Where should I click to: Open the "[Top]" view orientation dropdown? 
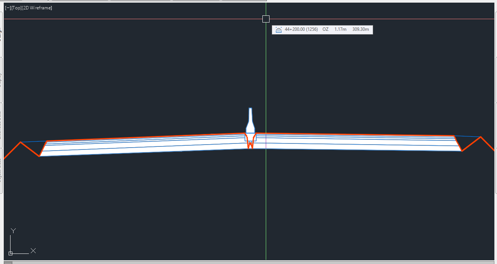point(16,8)
